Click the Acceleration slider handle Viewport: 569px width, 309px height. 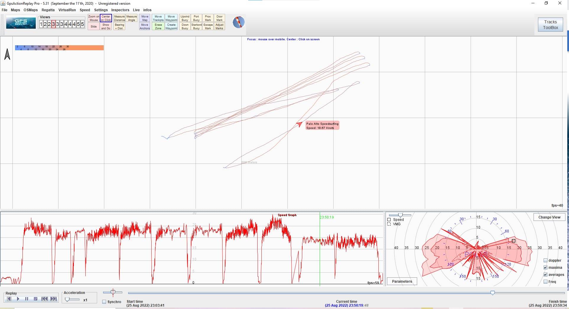coord(68,300)
